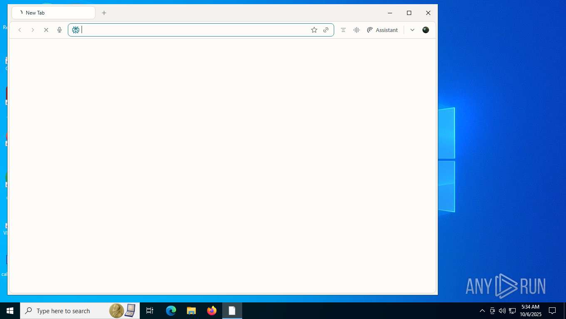Image resolution: width=566 pixels, height=319 pixels.
Task: Open File Explorer from the taskbar
Action: pyautogui.click(x=191, y=311)
